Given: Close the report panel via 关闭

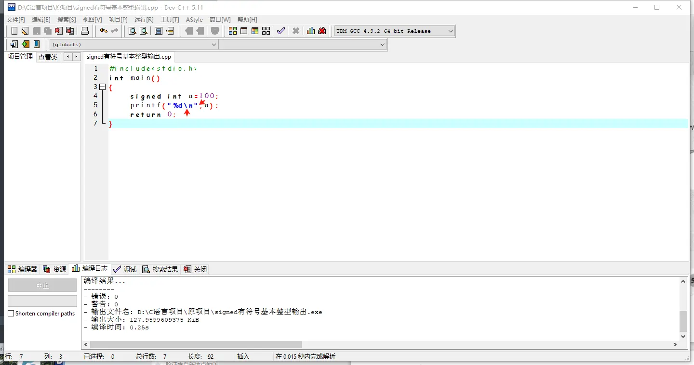Looking at the screenshot, I should [195, 269].
